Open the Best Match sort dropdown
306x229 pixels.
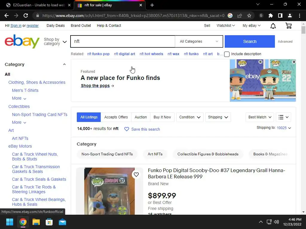260,117
